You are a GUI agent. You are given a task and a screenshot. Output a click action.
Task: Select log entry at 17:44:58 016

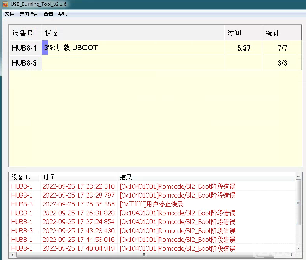pyautogui.click(x=152, y=240)
